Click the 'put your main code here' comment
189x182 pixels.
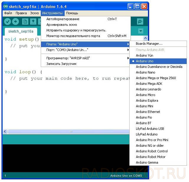(70, 79)
